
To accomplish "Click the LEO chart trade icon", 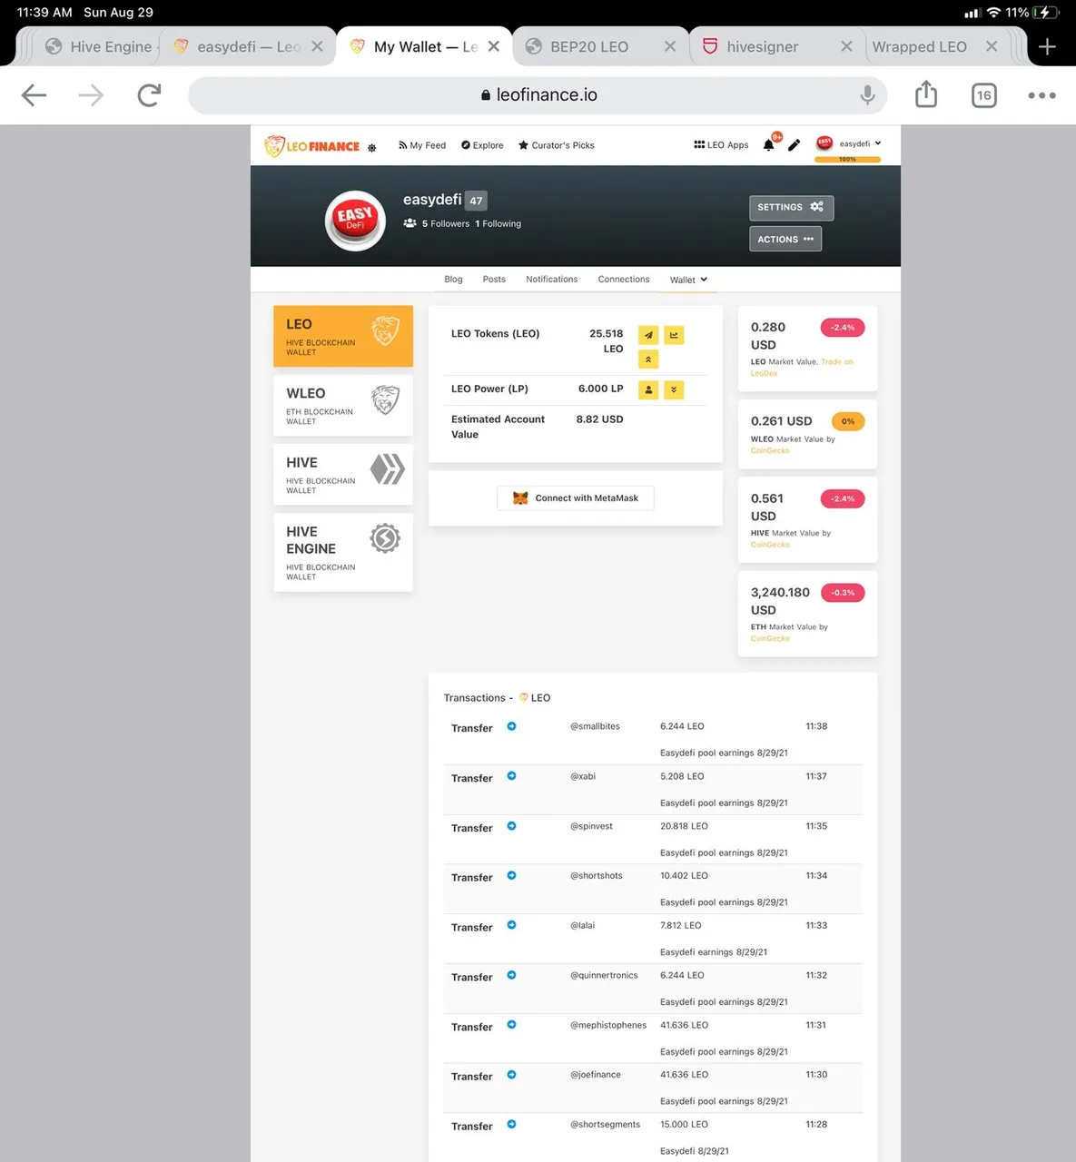I will 674,335.
